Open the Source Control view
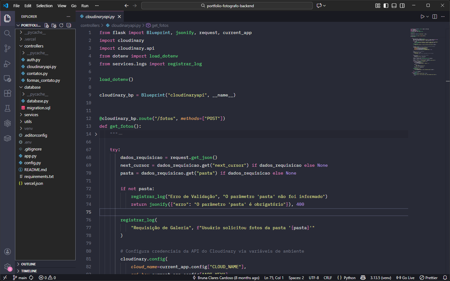The image size is (450, 281). [x=7, y=48]
